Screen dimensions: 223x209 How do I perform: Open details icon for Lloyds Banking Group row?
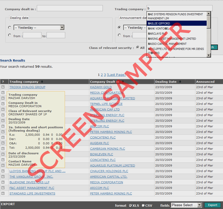[x=3, y=171]
